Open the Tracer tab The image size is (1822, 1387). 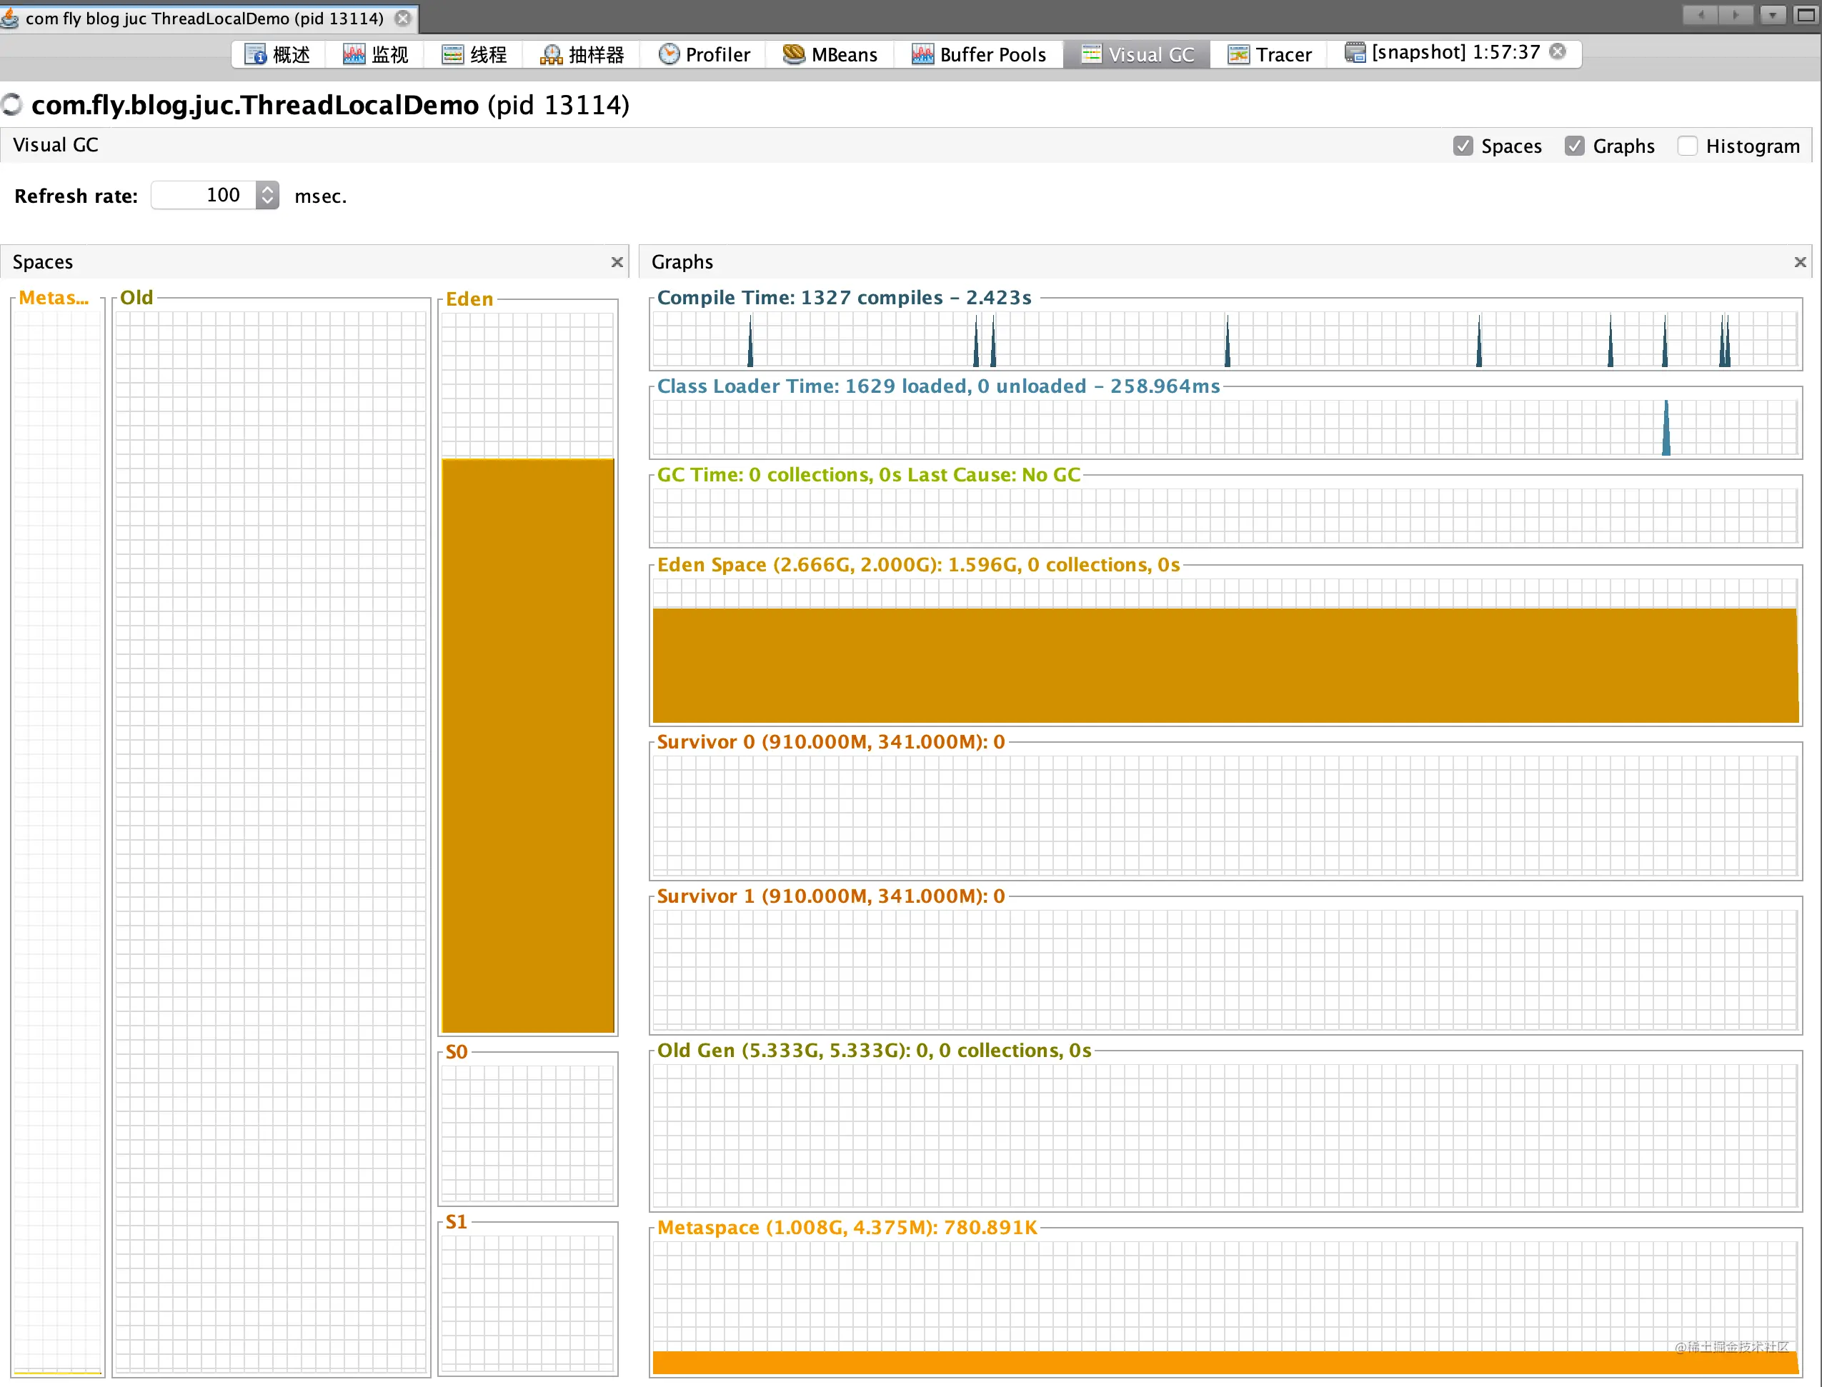pos(1270,54)
